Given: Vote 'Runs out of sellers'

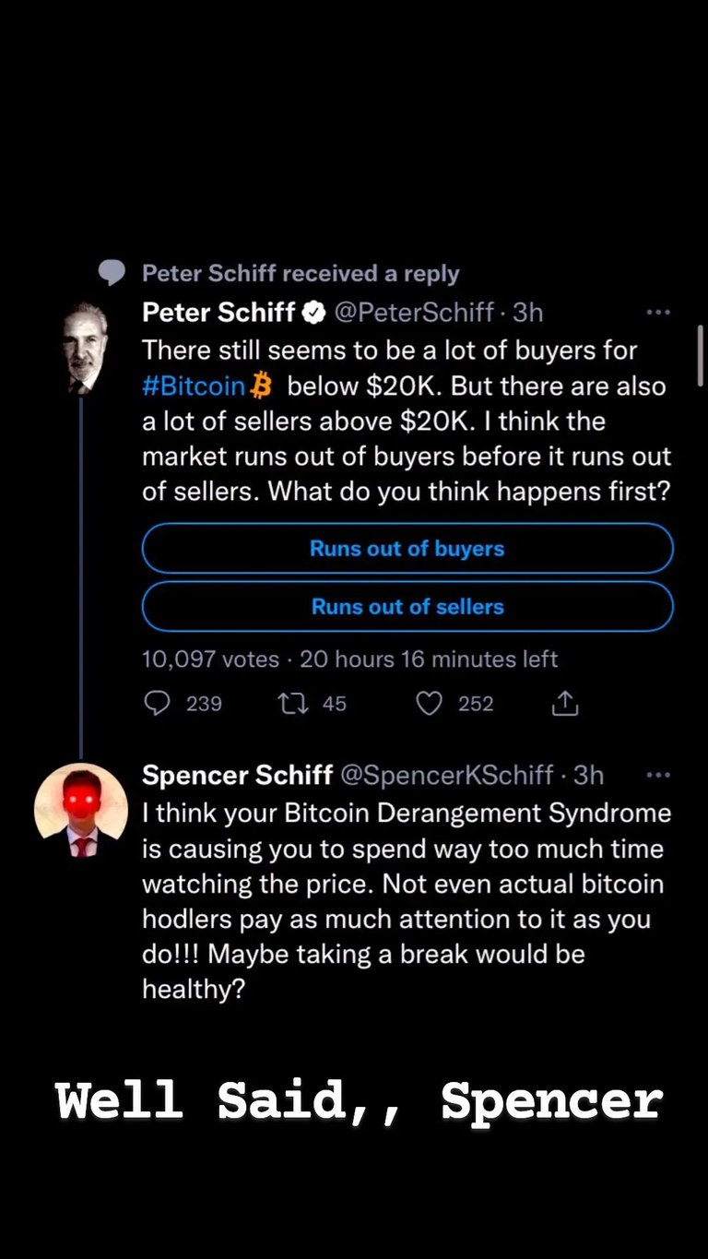Looking at the screenshot, I should tap(407, 607).
